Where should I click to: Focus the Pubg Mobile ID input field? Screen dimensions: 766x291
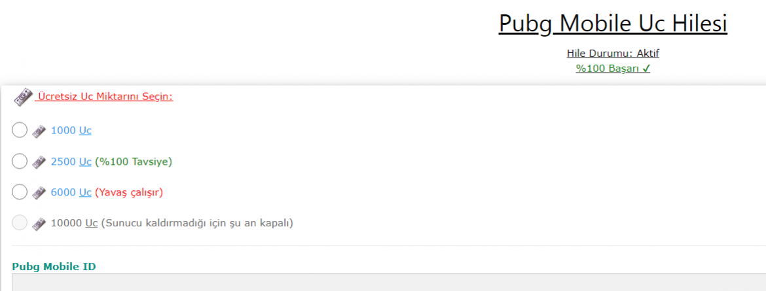[x=386, y=283]
